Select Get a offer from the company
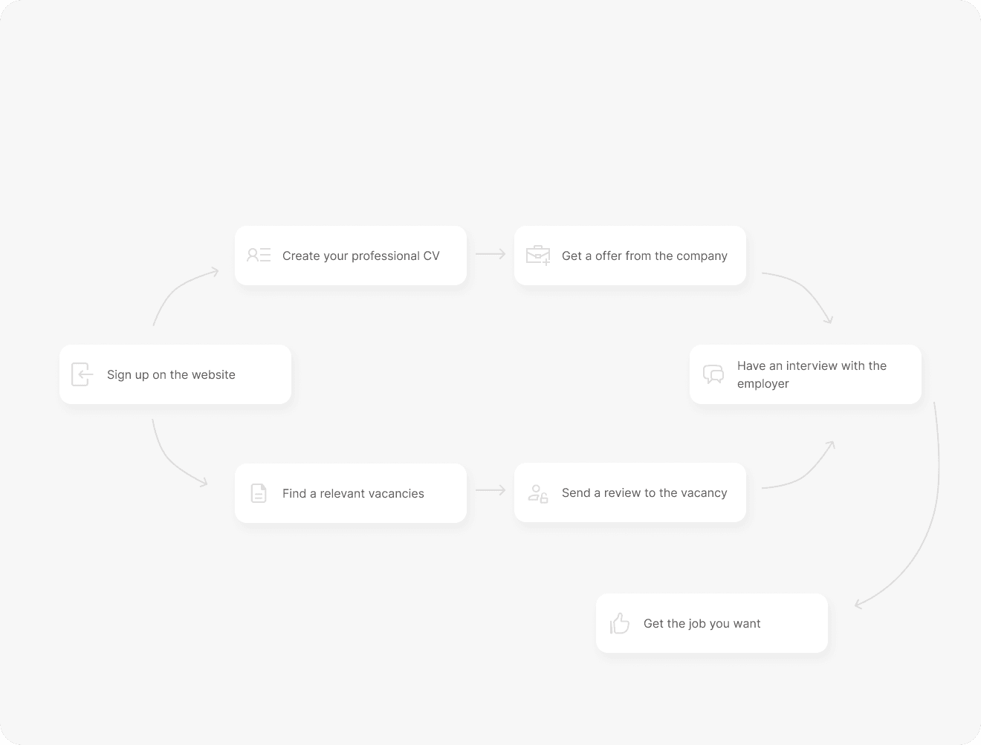 coord(630,256)
